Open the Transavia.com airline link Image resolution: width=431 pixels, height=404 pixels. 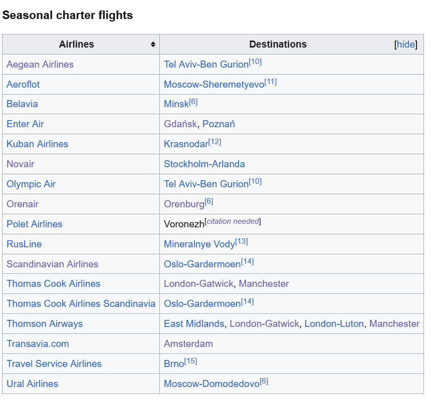click(38, 344)
